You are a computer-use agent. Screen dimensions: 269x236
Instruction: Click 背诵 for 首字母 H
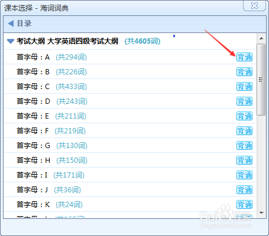pos(244,160)
